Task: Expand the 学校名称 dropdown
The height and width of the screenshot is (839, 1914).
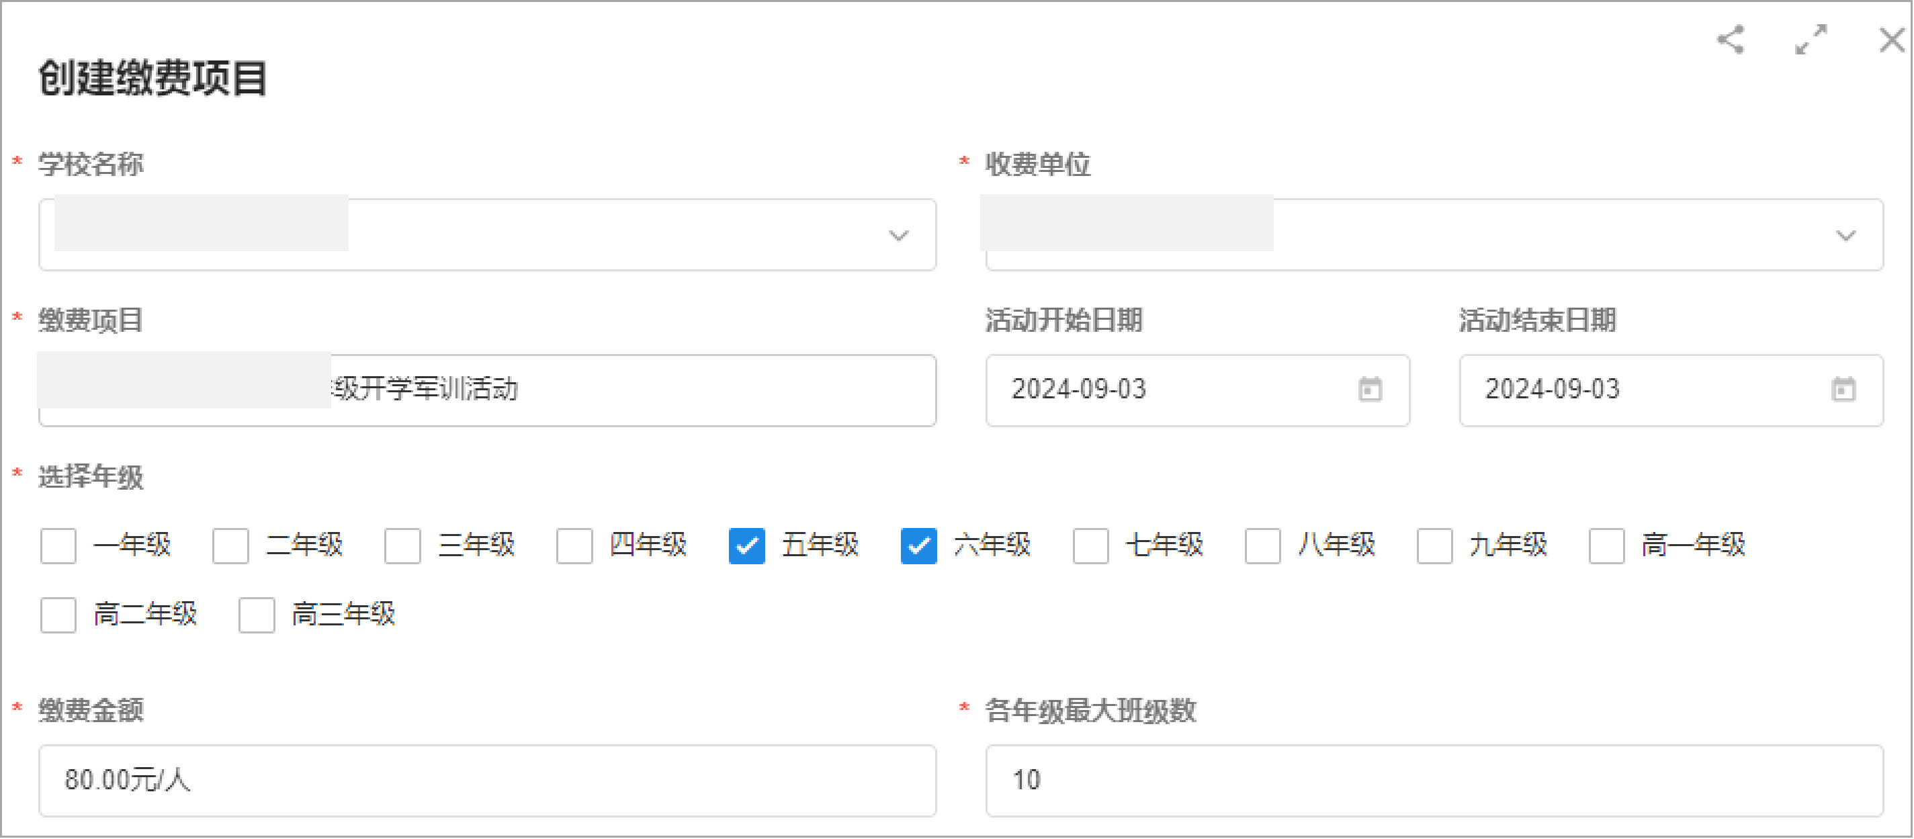Action: coord(898,236)
